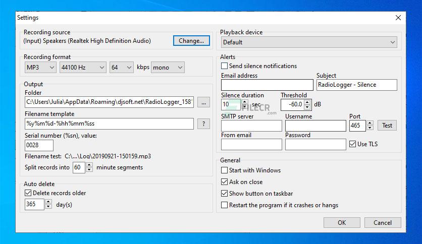422x244 pixels.
Task: Expand the 44100 Hz sample rate dropdown
Action: point(83,68)
